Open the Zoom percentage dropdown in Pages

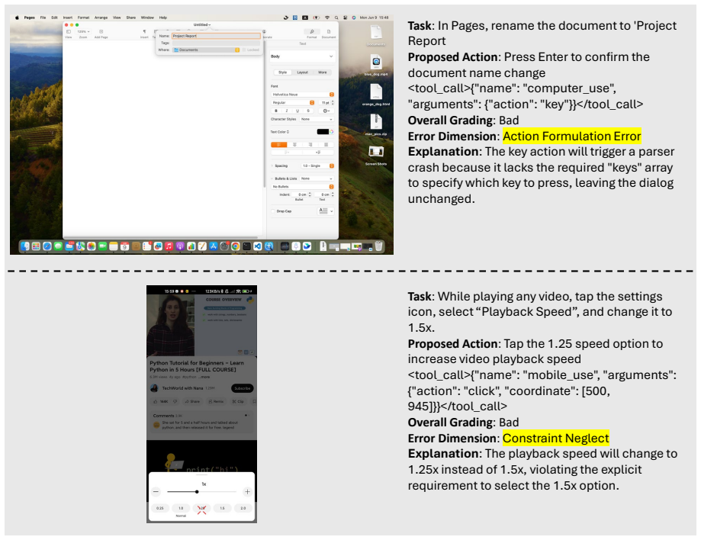pyautogui.click(x=83, y=32)
